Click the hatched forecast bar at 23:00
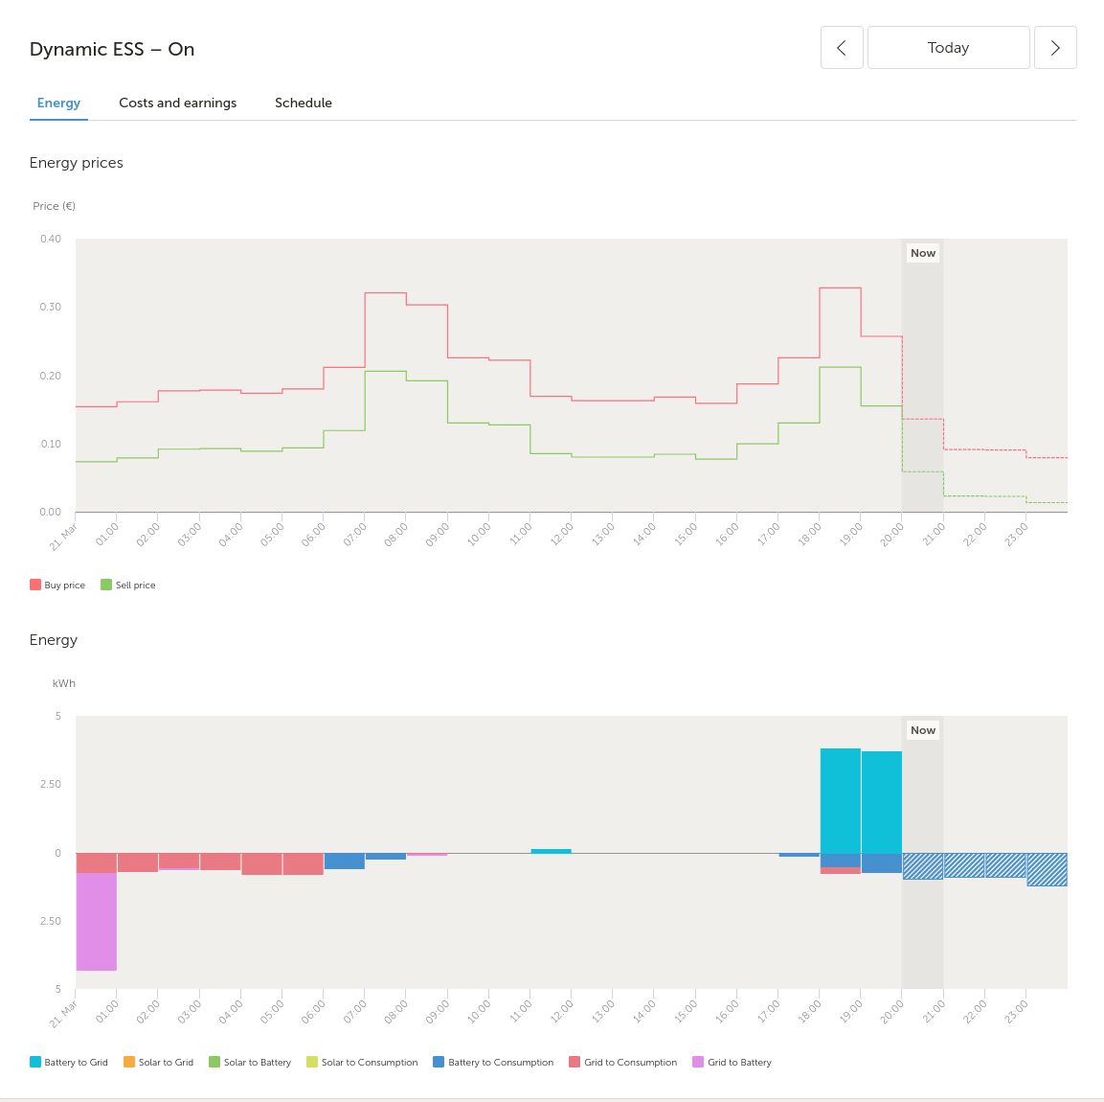This screenshot has width=1104, height=1102. (x=1047, y=869)
